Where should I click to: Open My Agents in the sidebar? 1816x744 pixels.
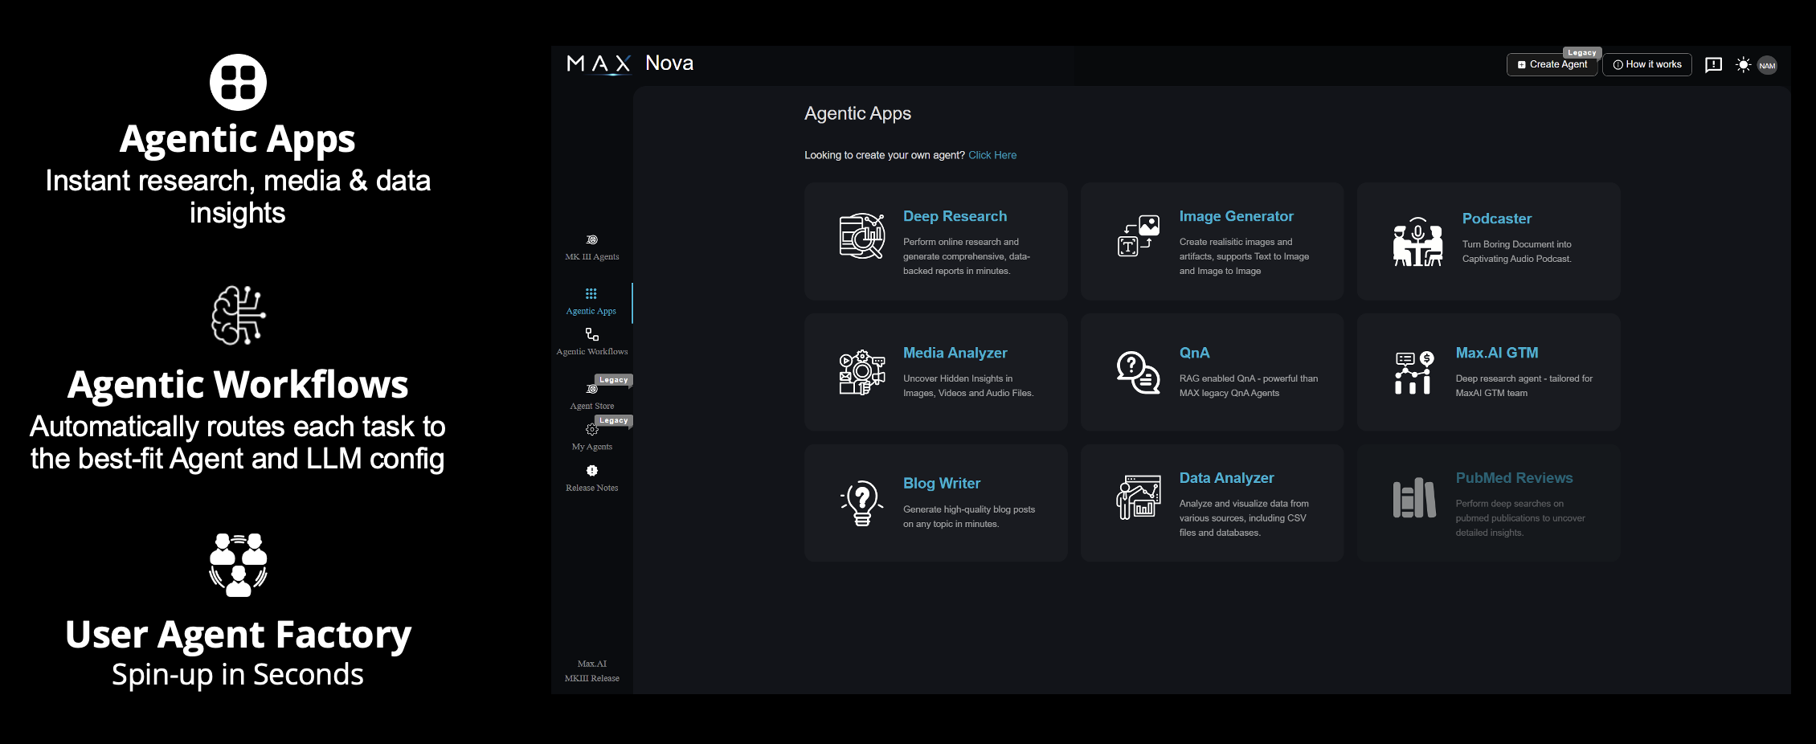(592, 437)
